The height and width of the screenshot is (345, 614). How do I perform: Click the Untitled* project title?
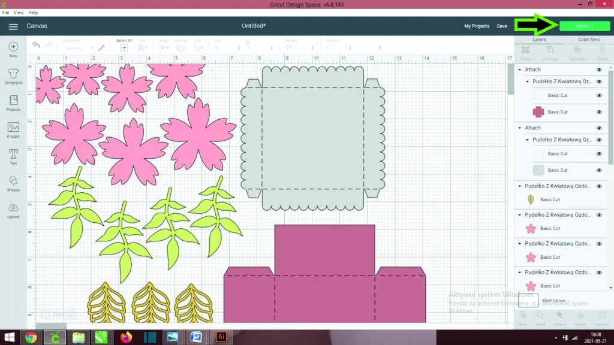pyautogui.click(x=254, y=26)
